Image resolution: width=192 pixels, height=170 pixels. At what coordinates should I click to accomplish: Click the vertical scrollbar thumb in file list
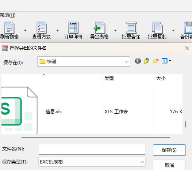click(186, 124)
